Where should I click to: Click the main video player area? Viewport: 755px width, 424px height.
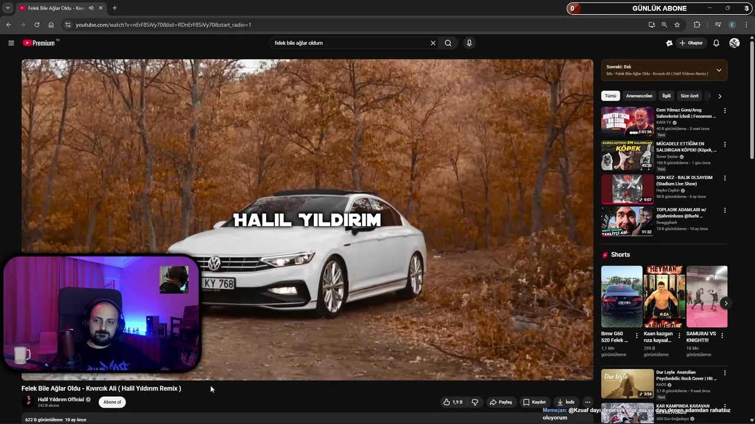307,220
